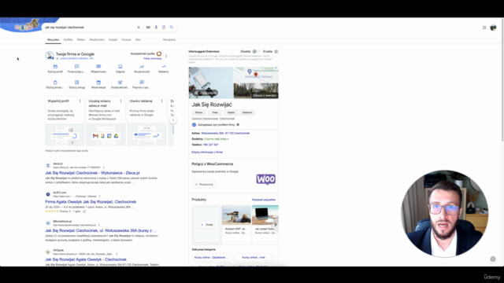Open result options dots next to zleca.pl URL

(103, 167)
